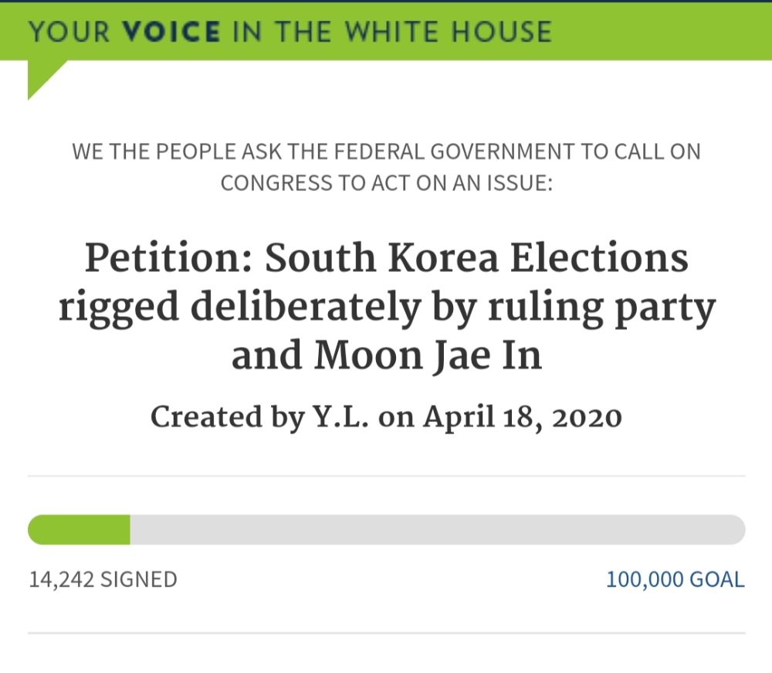Click the 'We the People ask' heading line
Screen dimensions: 772x673
[386, 151]
